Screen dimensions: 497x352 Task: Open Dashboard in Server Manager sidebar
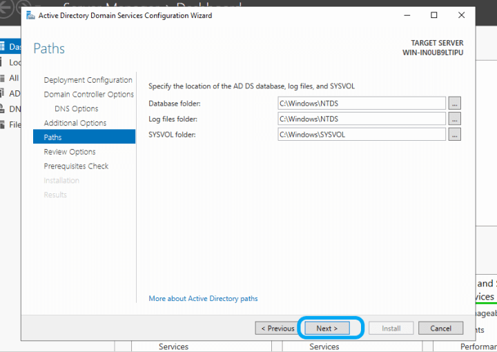tap(10, 46)
